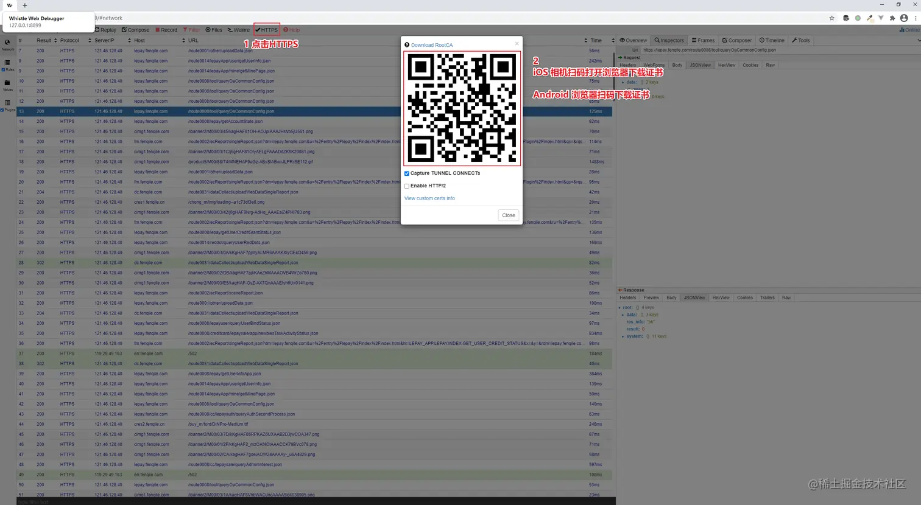Expand the request data node with 2 keys
This screenshot has height=505, width=921.
coord(623,82)
